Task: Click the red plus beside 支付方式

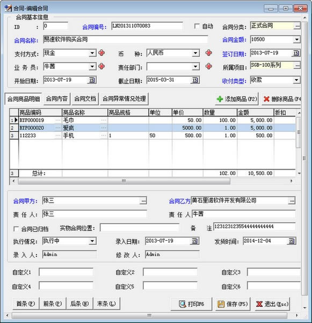Action: [x=101, y=53]
